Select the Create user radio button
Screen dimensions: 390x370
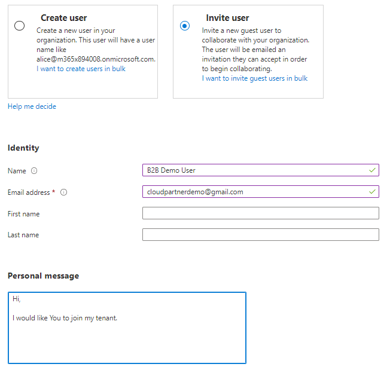[x=20, y=26]
